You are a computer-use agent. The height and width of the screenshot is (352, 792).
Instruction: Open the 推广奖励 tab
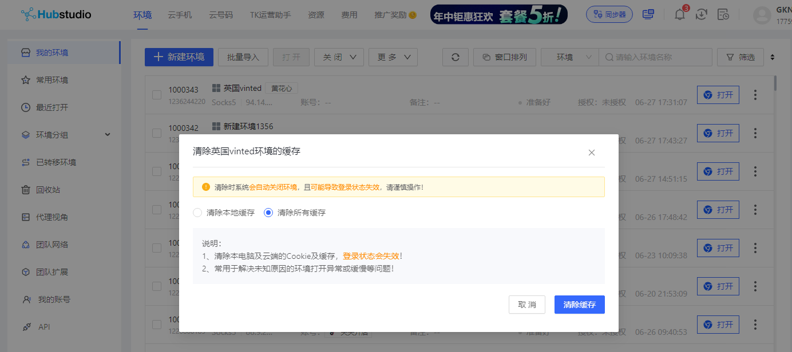pos(395,15)
